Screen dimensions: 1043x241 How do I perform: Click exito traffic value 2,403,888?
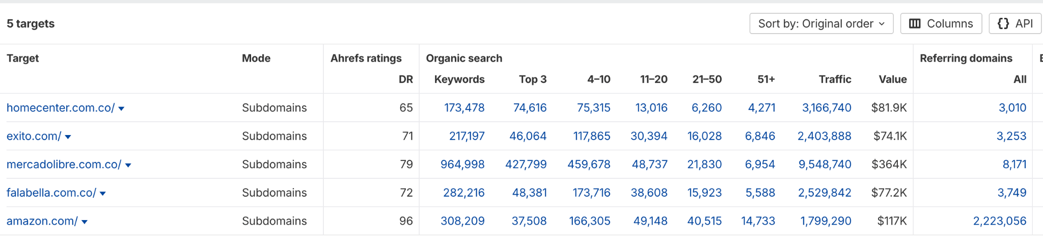click(824, 136)
